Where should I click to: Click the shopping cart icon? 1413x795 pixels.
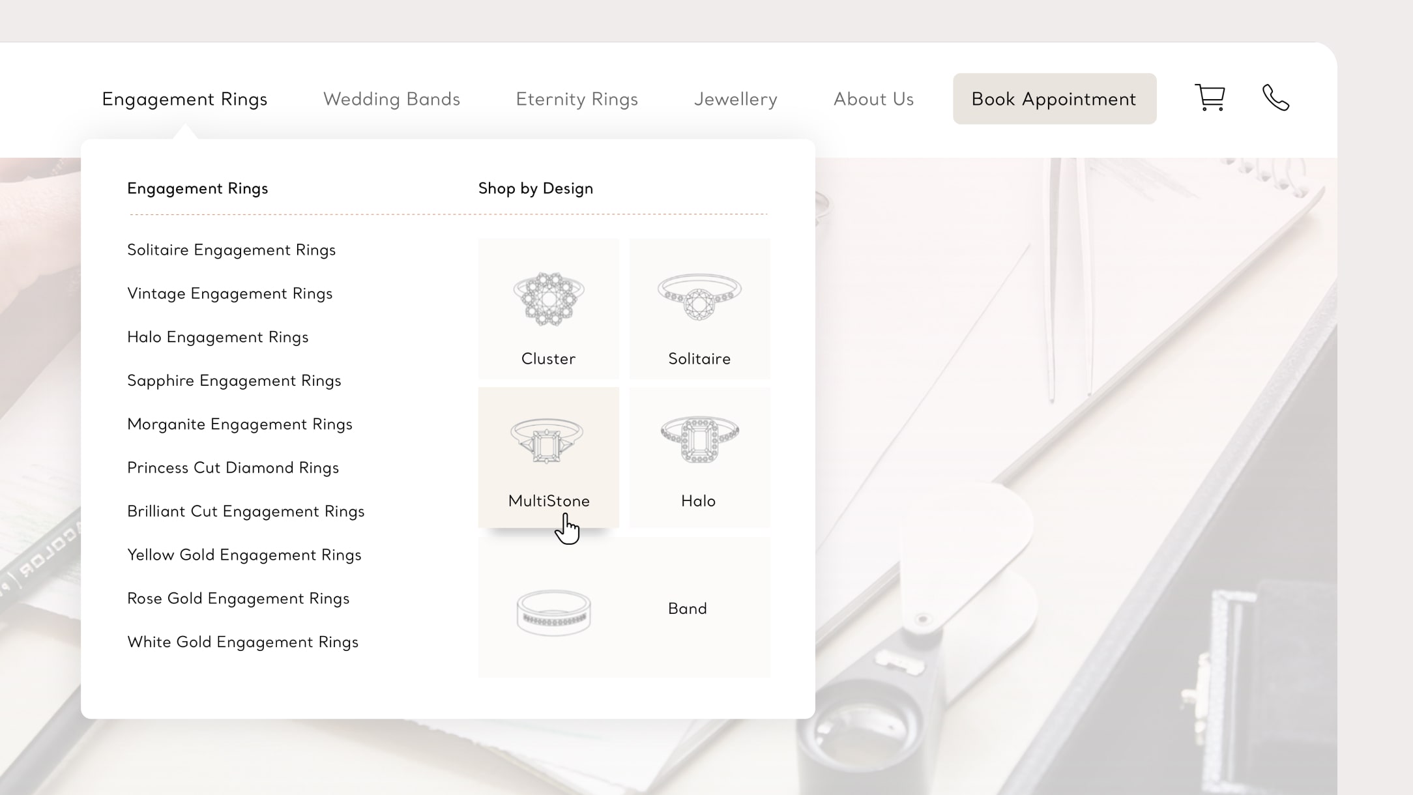click(1210, 97)
